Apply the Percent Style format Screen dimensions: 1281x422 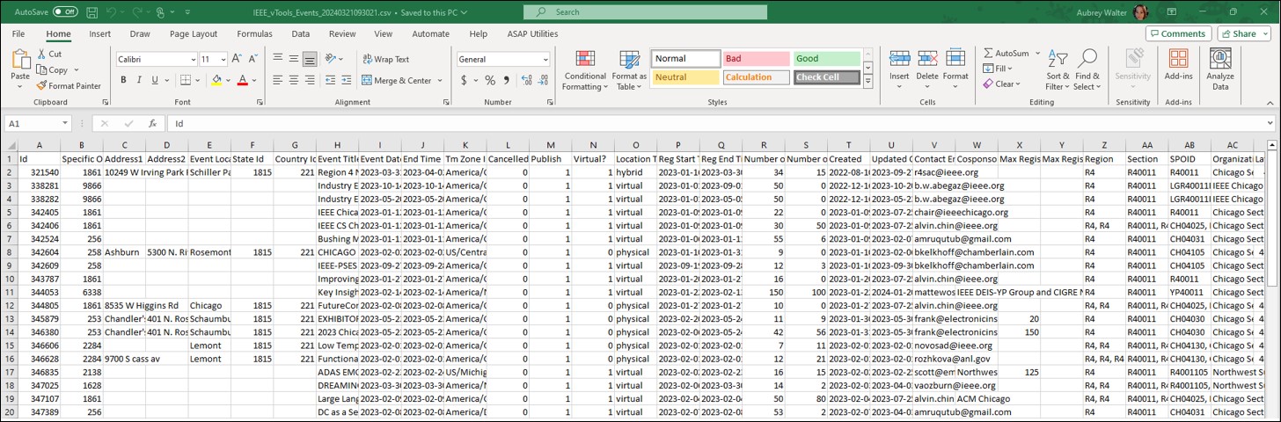pyautogui.click(x=490, y=80)
